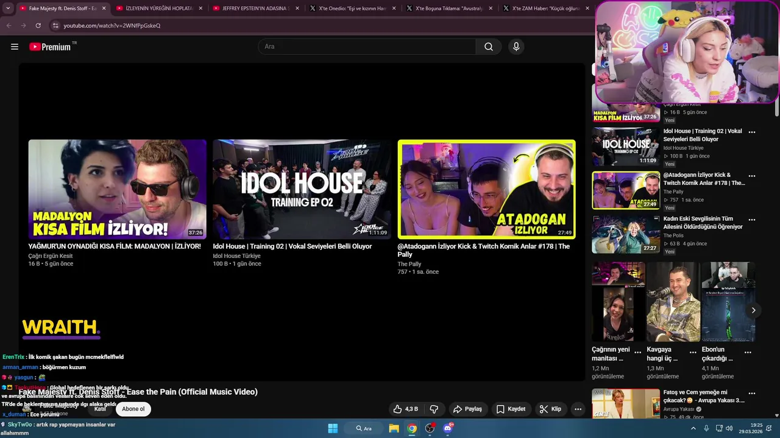Screen dimensions: 780x438
Task: Open Short Çağrının yeni manitası
Action: click(x=618, y=302)
